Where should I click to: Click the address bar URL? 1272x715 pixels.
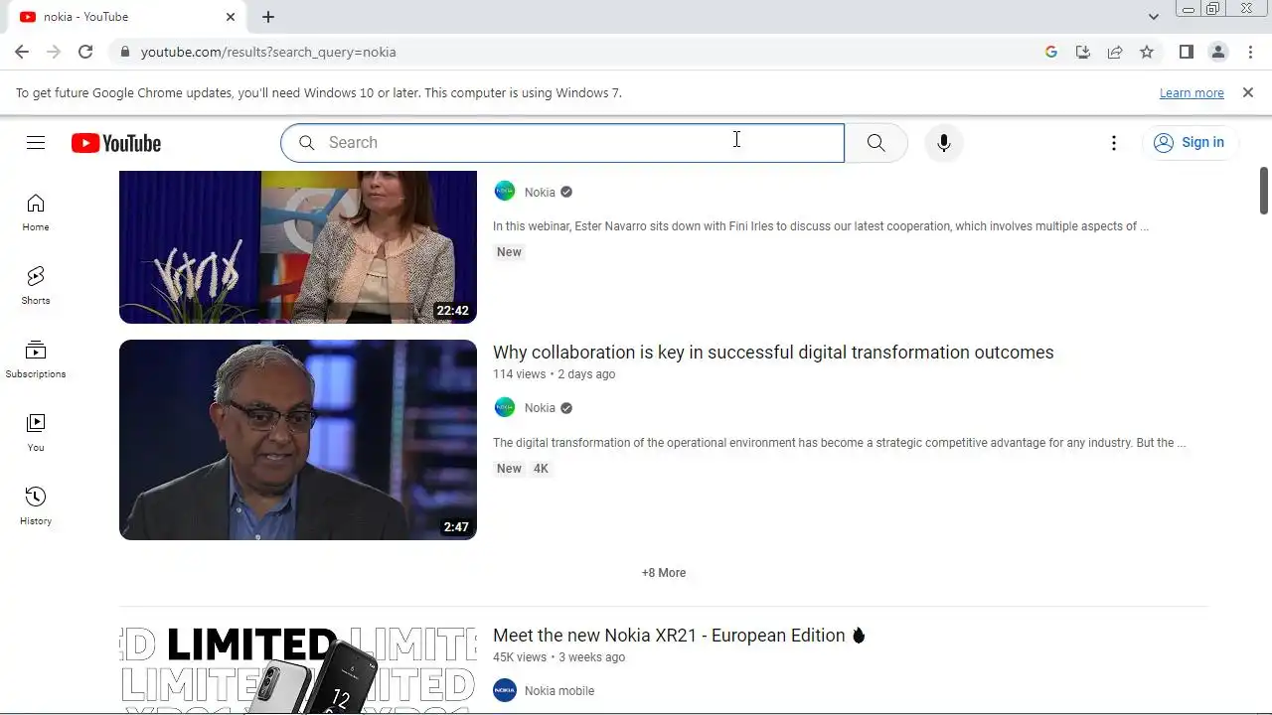[x=268, y=52]
